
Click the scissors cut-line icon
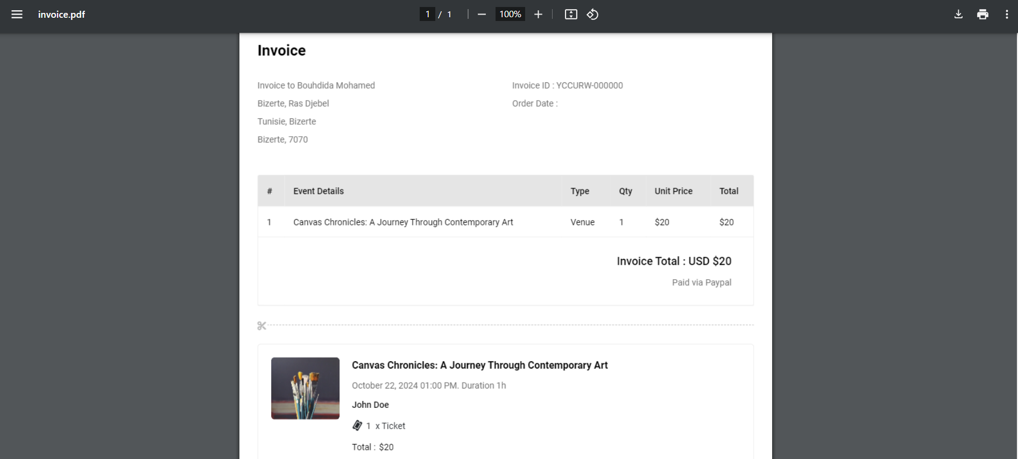pyautogui.click(x=262, y=326)
